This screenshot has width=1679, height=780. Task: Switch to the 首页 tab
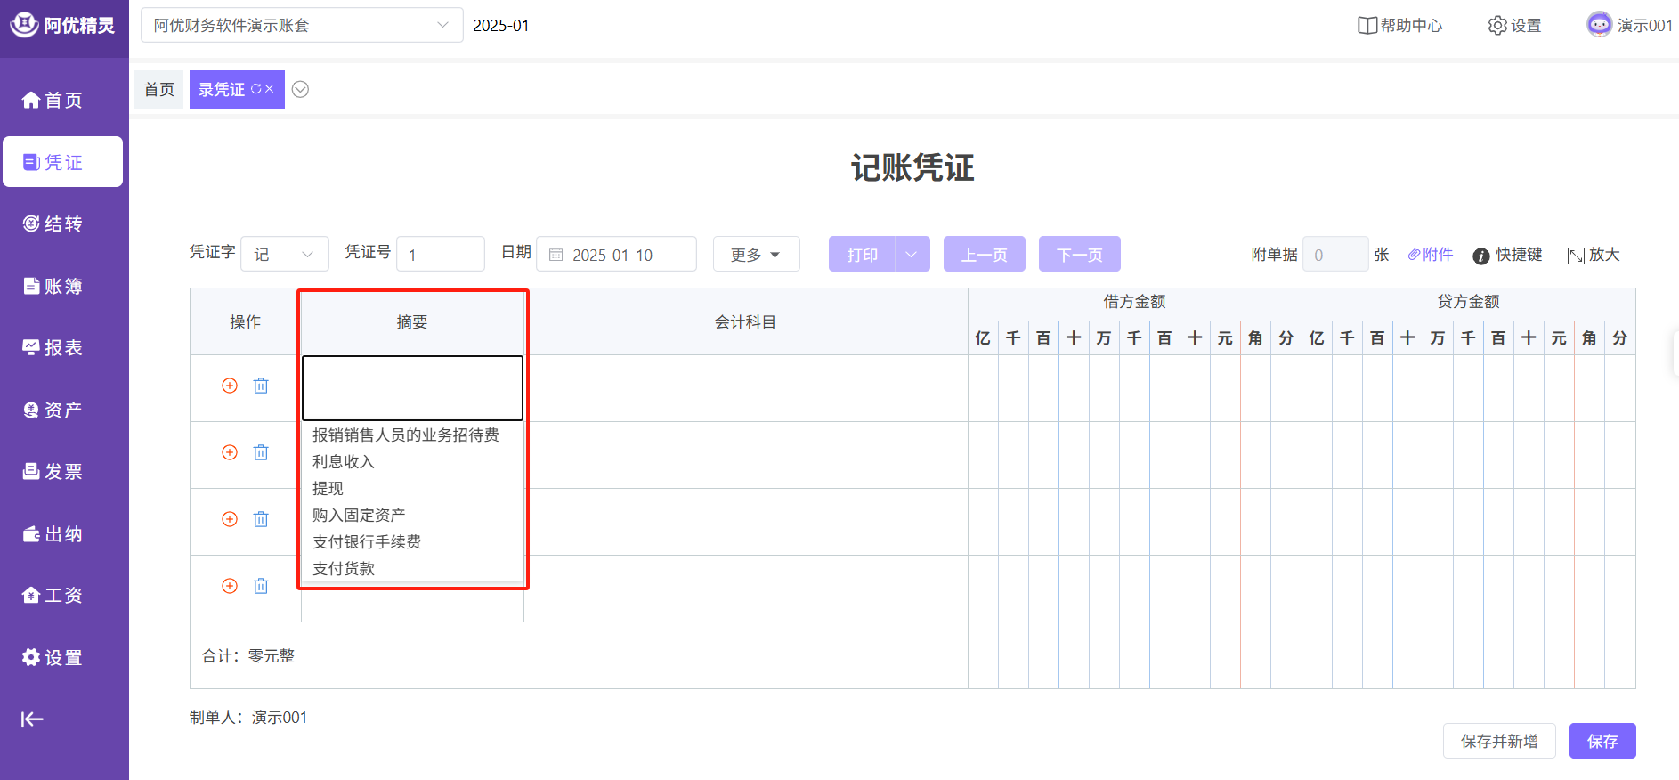(x=159, y=89)
